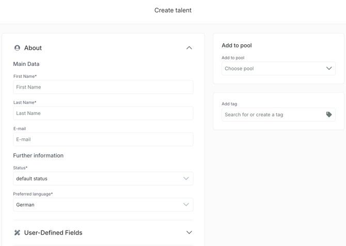Click the User-Defined Fields heading text

click(53, 233)
